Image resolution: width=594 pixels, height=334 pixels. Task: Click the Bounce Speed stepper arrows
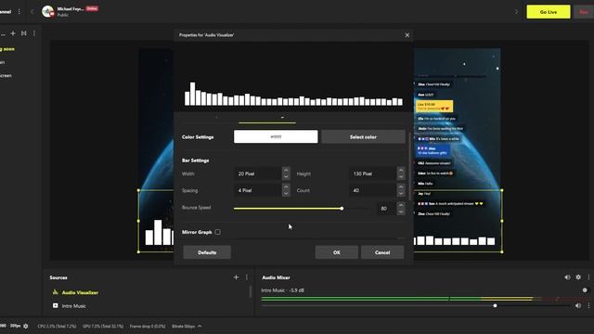pos(401,208)
